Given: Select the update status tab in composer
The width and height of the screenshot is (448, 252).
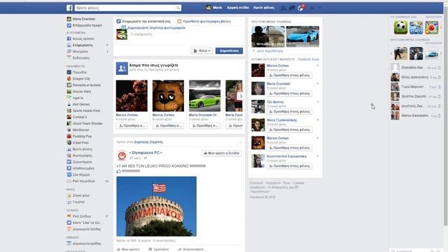Looking at the screenshot, I should (143, 22).
